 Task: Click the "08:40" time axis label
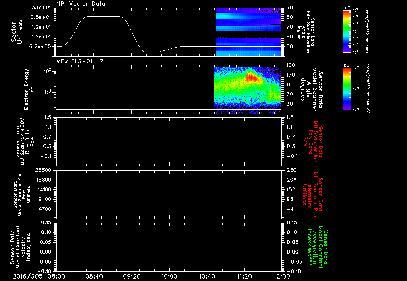[x=94, y=276]
